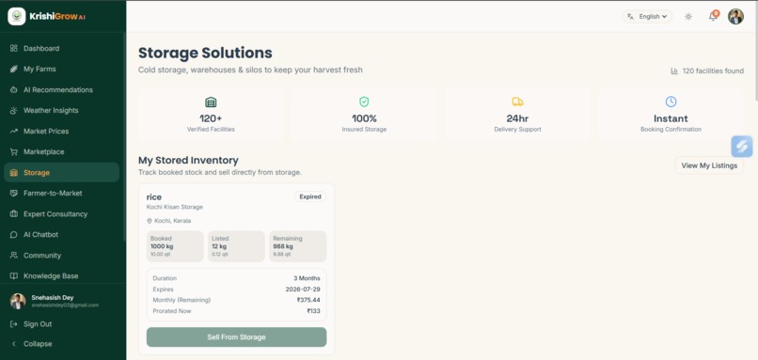
Task: Click the Kochi, Kerala location pin icon
Action: tap(150, 221)
